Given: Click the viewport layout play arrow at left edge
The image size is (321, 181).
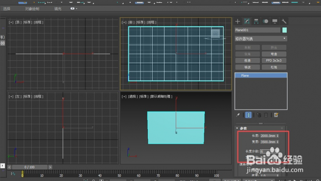Looking at the screenshot, I should [x=3, y=165].
